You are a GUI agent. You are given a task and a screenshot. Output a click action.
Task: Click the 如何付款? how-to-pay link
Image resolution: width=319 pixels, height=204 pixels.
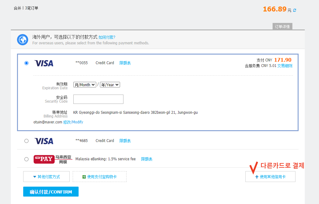[107, 37]
